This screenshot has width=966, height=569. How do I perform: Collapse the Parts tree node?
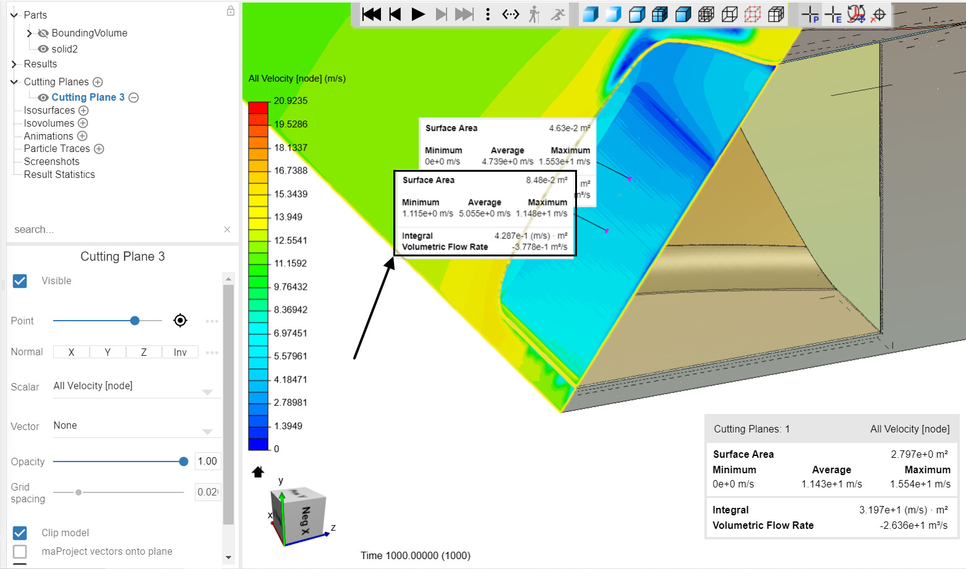[14, 15]
